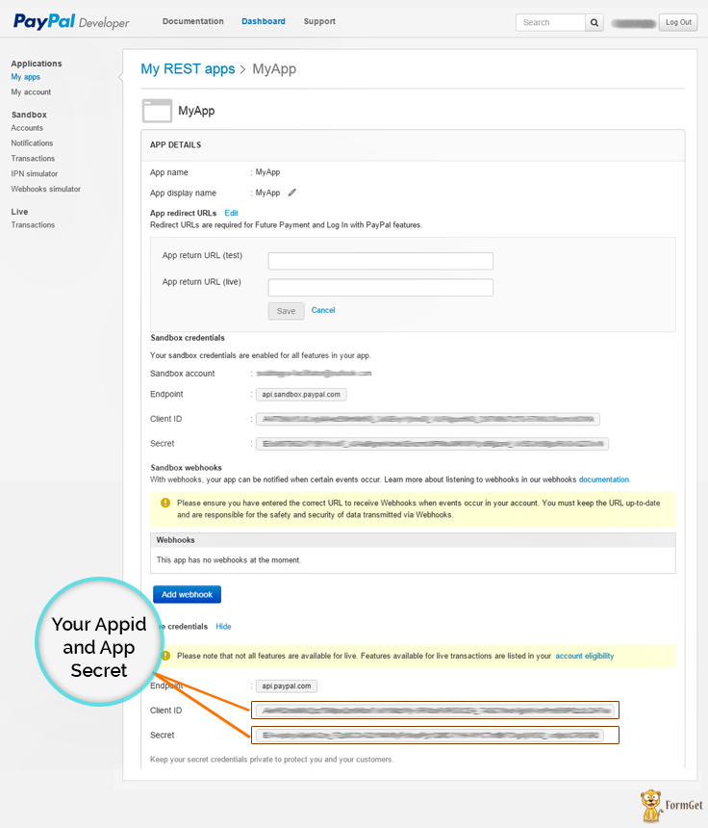Click the PayPal Developer logo
The image size is (708, 828).
71,21
